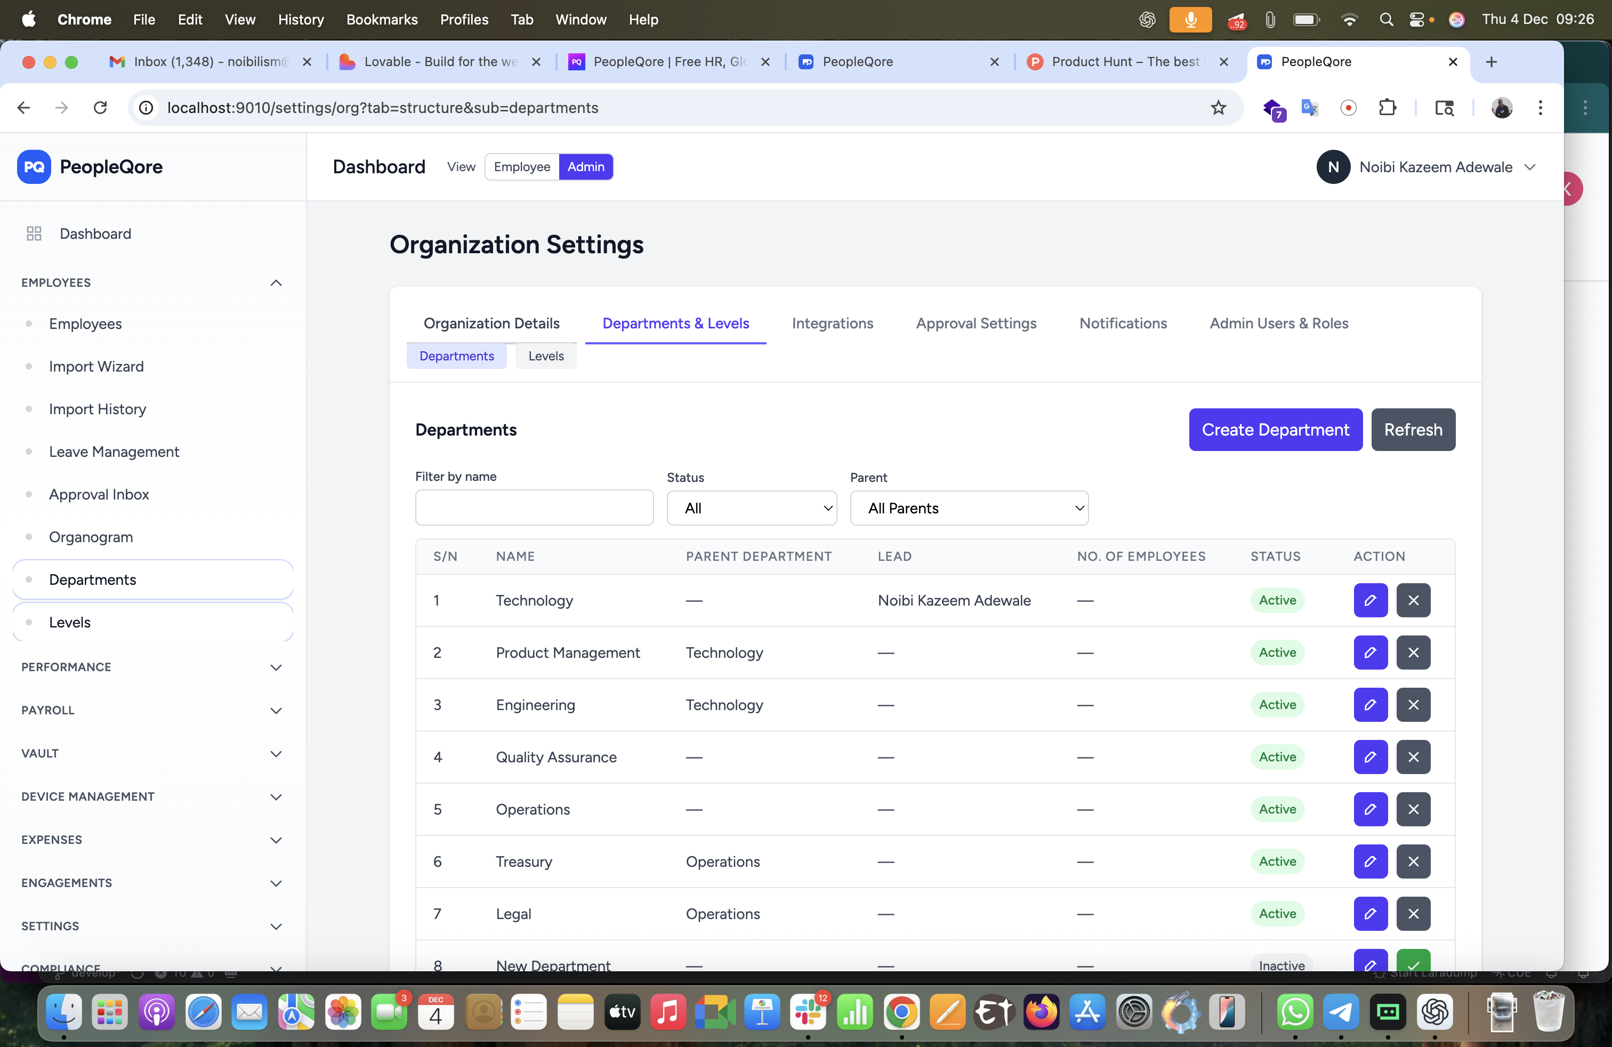The height and width of the screenshot is (1047, 1612).
Task: Click edit pencil for Treasury row
Action: pos(1370,861)
